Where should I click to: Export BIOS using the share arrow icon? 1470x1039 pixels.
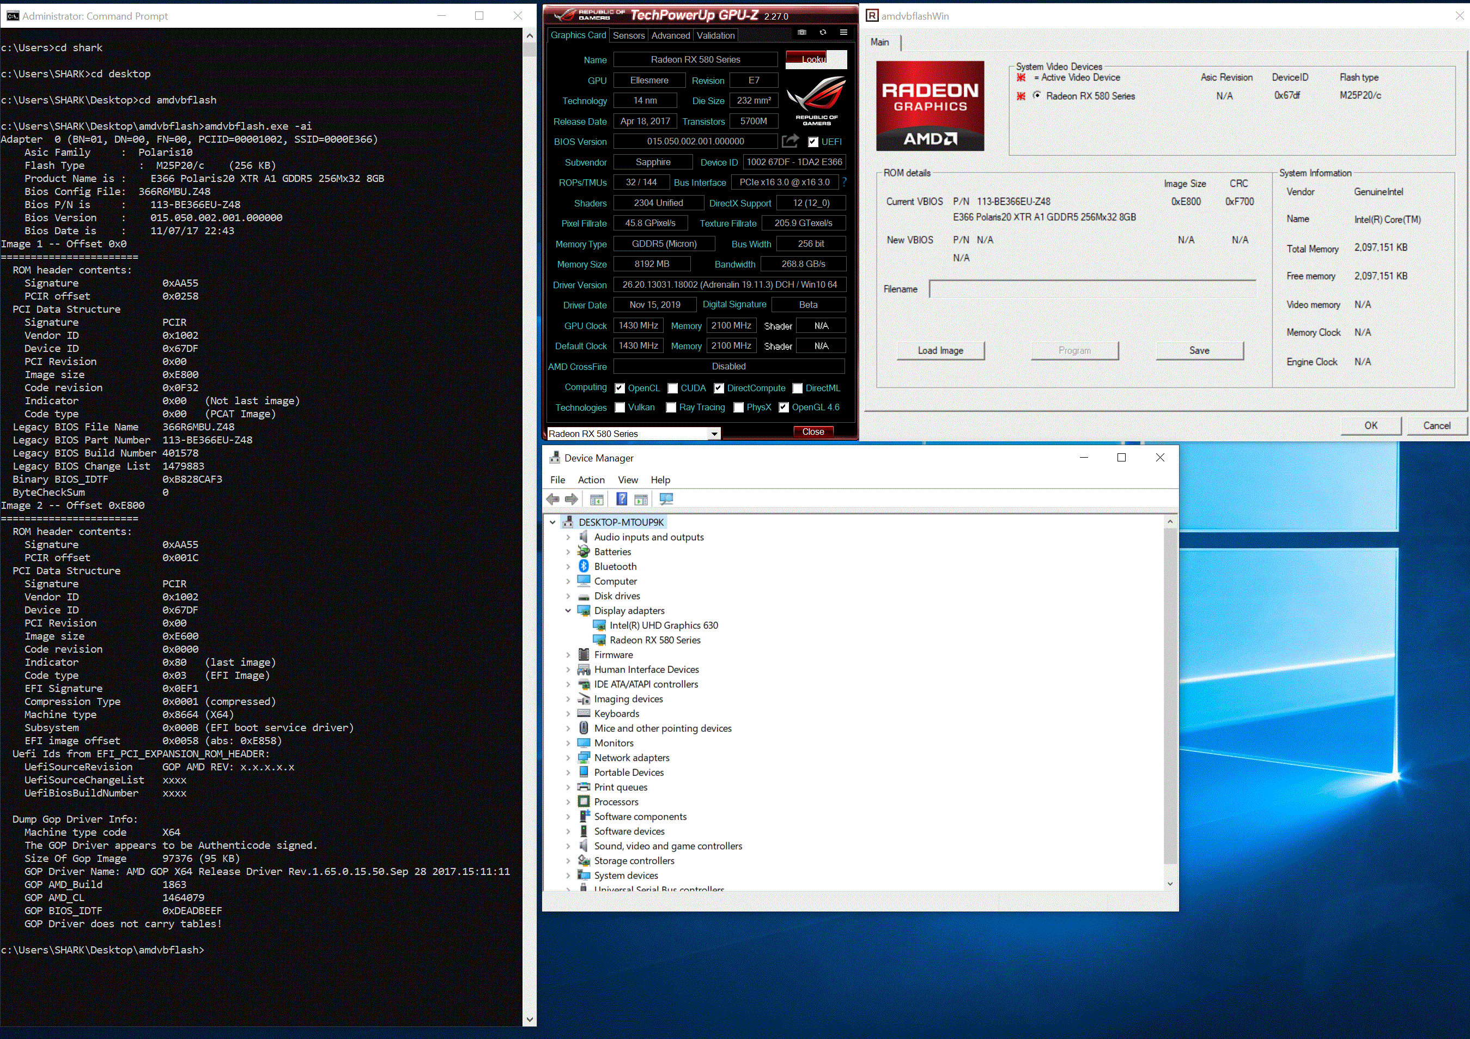tap(791, 141)
